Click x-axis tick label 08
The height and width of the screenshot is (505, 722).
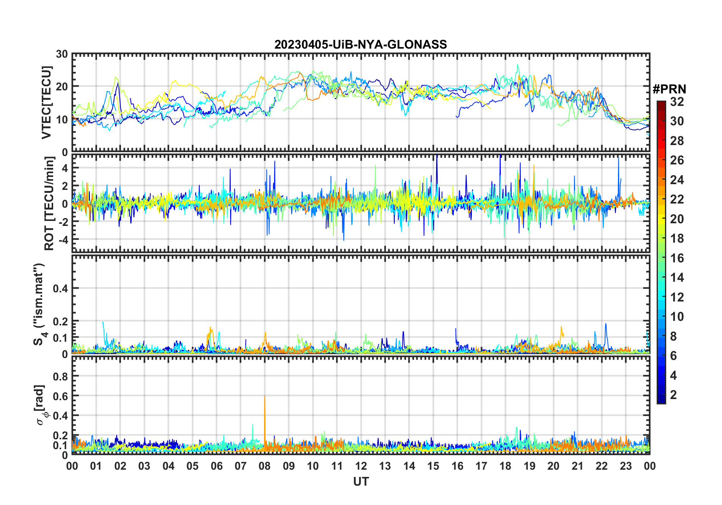[265, 466]
